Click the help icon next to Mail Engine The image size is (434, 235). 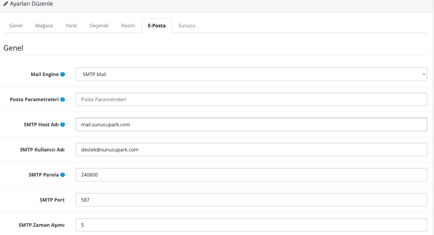coord(63,74)
